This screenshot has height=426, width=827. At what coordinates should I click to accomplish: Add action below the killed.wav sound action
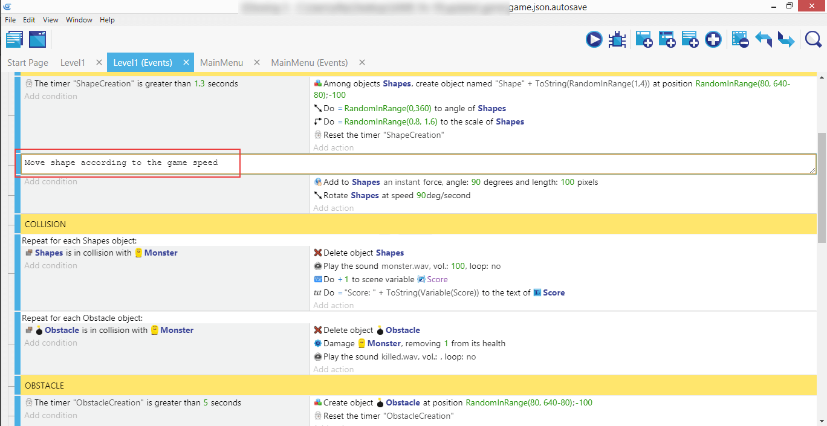pyautogui.click(x=333, y=370)
